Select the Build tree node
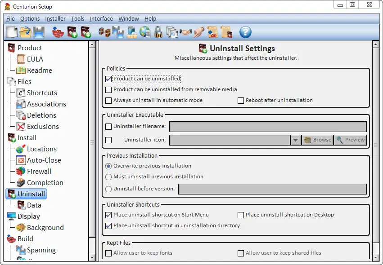This screenshot has height=265, width=383. pos(25,238)
